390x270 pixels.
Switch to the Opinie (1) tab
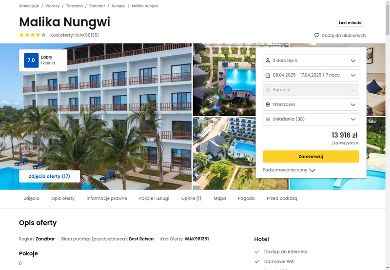[x=191, y=198]
